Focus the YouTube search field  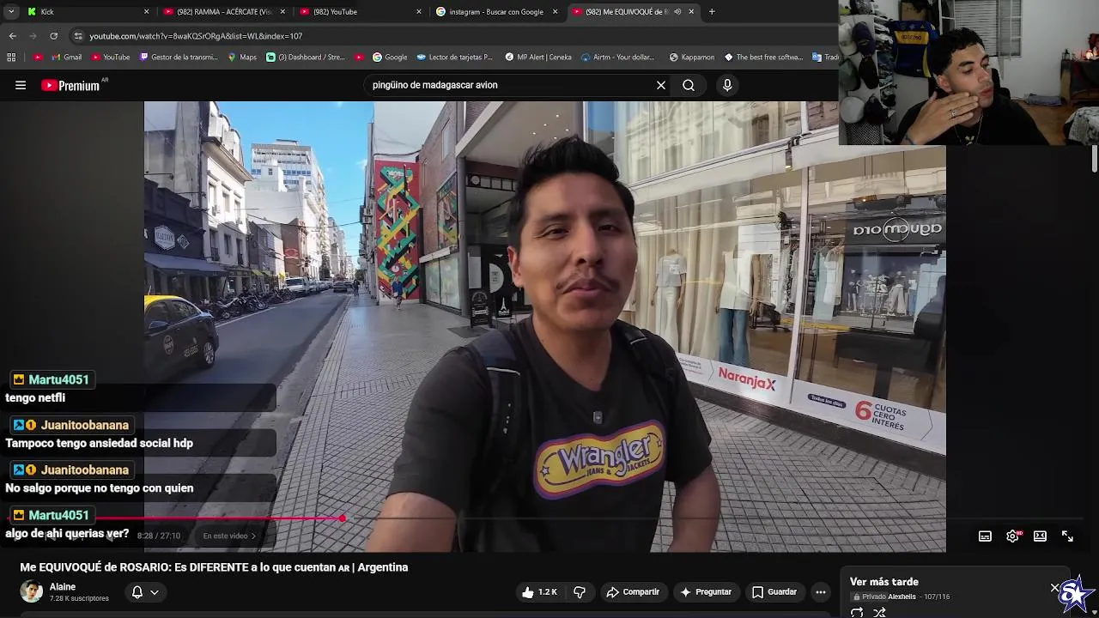[x=510, y=85]
